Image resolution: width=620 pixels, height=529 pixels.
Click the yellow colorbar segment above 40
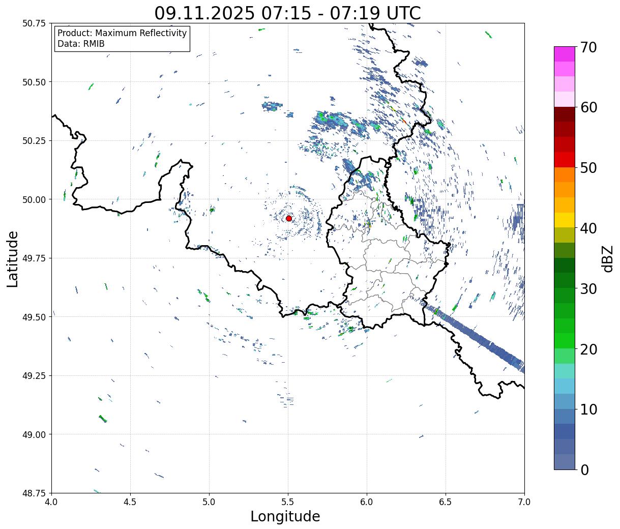[x=565, y=220]
